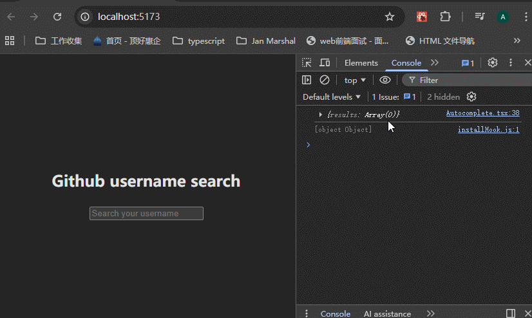Open the browser extensions puzzle icon
532x318 pixels.
pyautogui.click(x=445, y=17)
